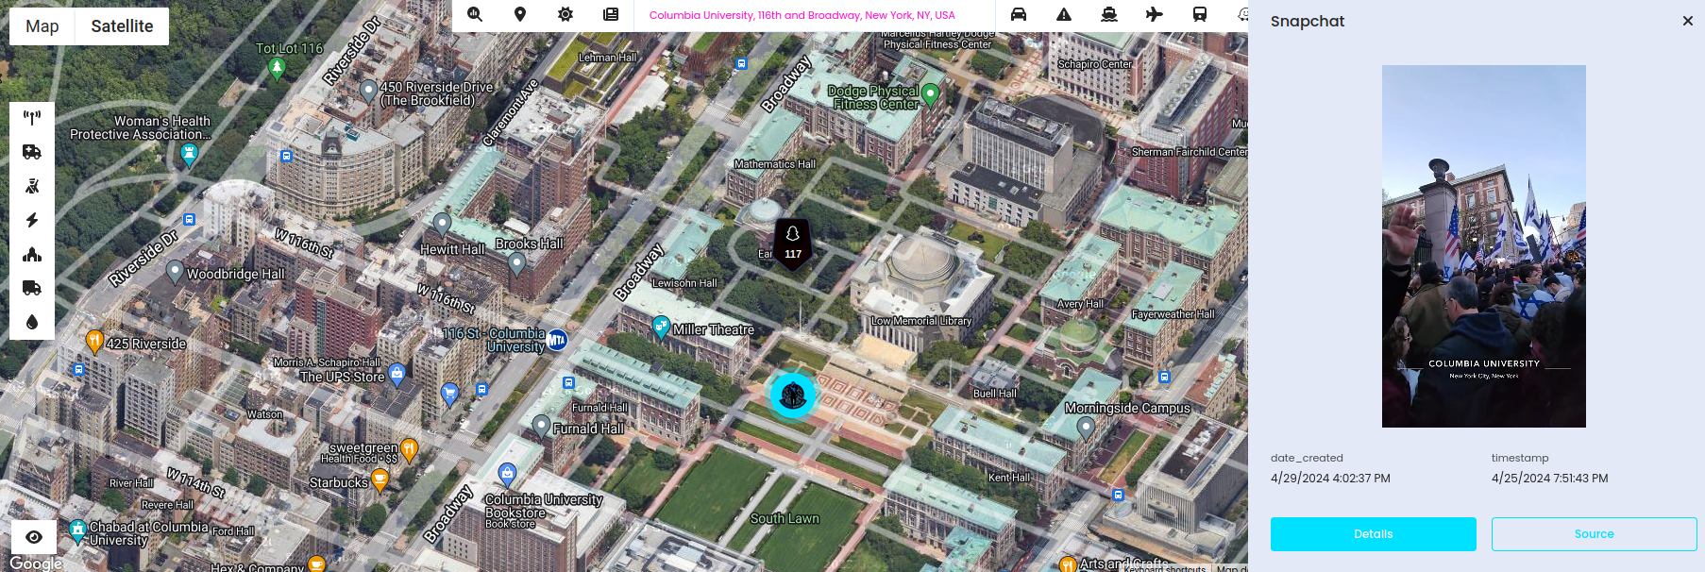This screenshot has height=572, width=1705.
Task: Click the police officer layer icon
Action: tap(32, 186)
